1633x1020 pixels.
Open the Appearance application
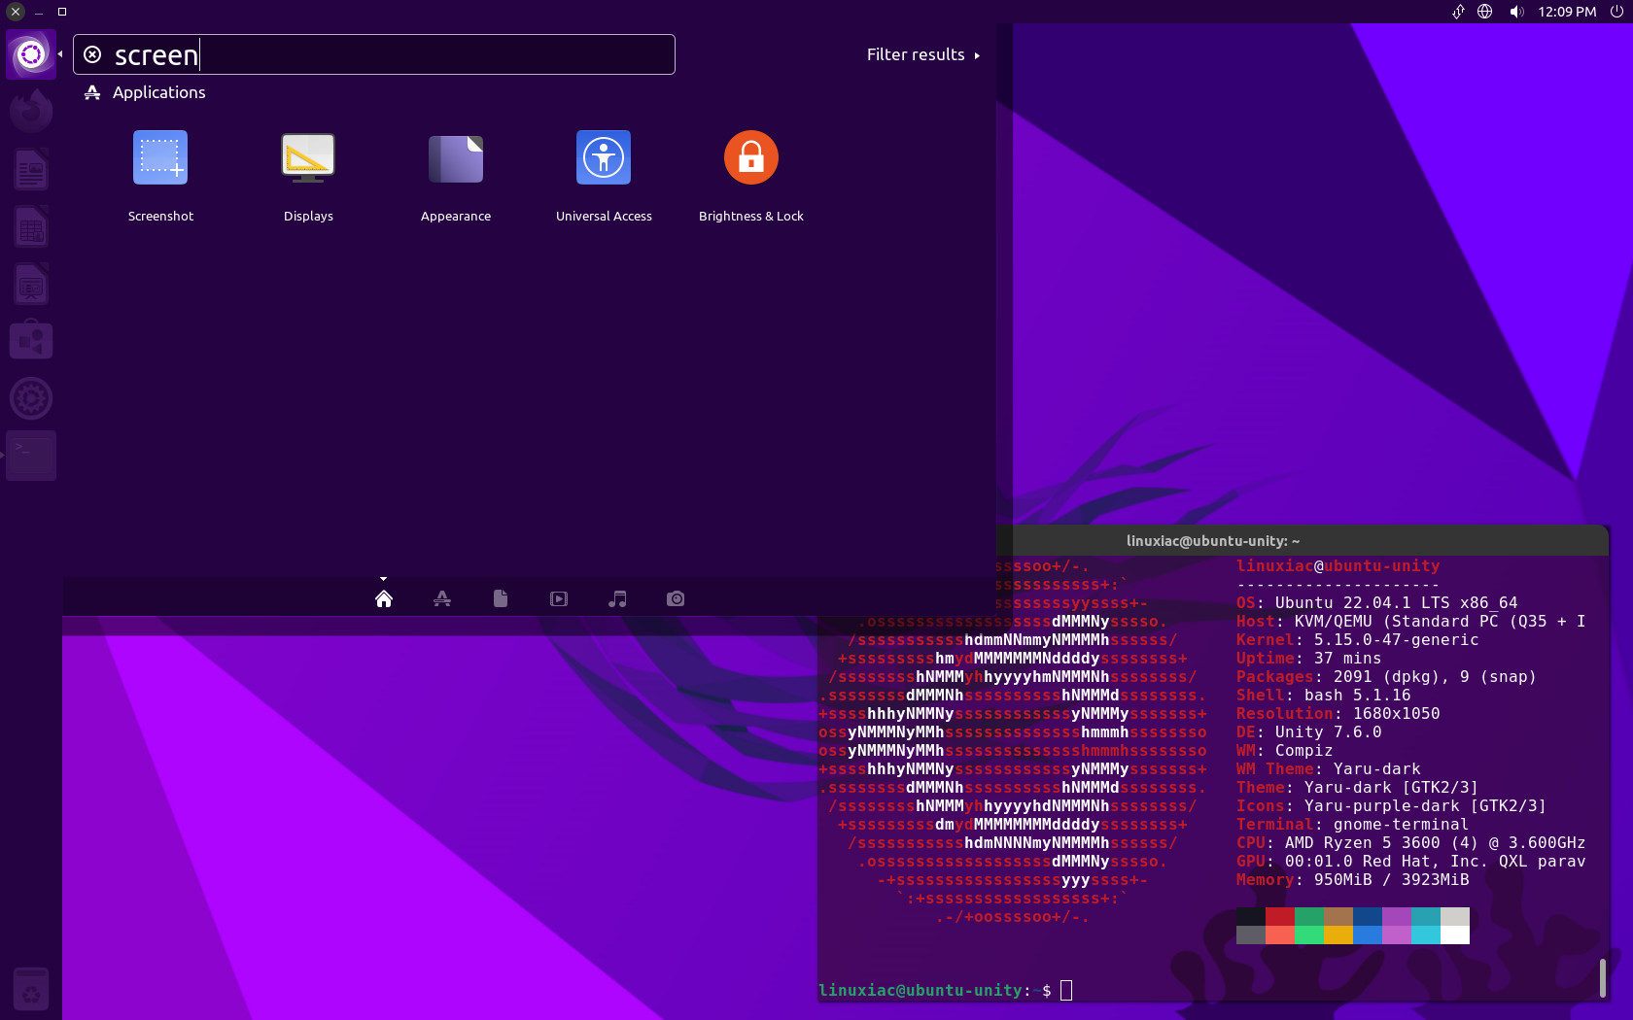(x=456, y=157)
